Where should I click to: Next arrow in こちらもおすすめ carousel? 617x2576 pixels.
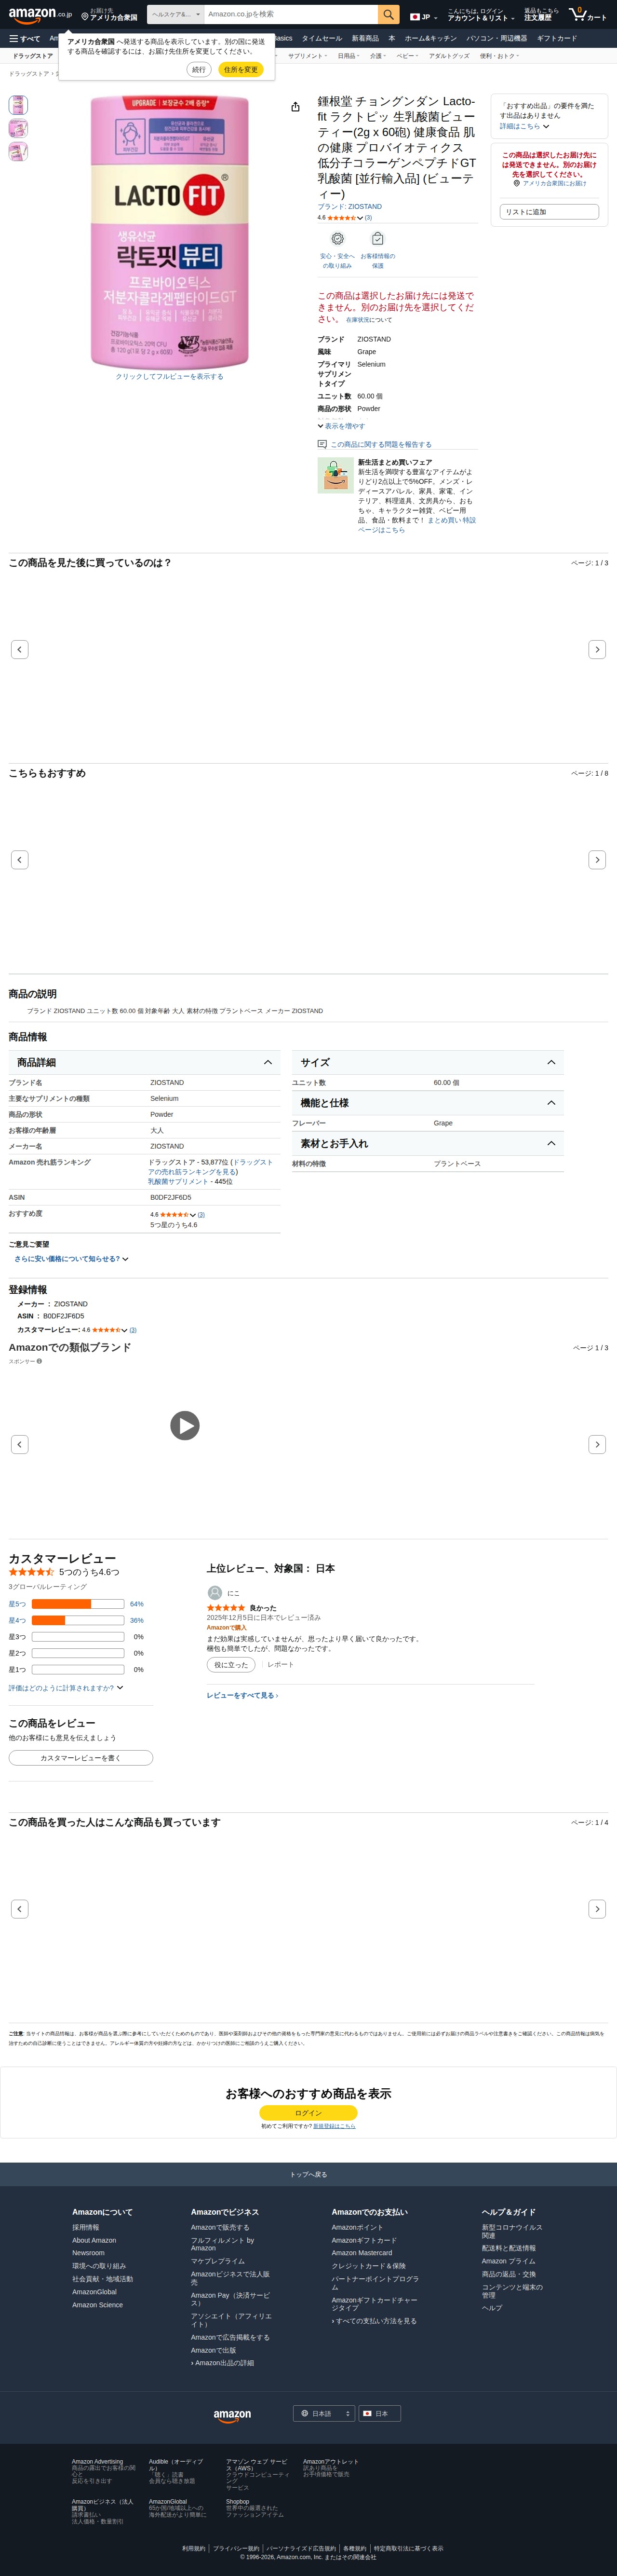(597, 860)
